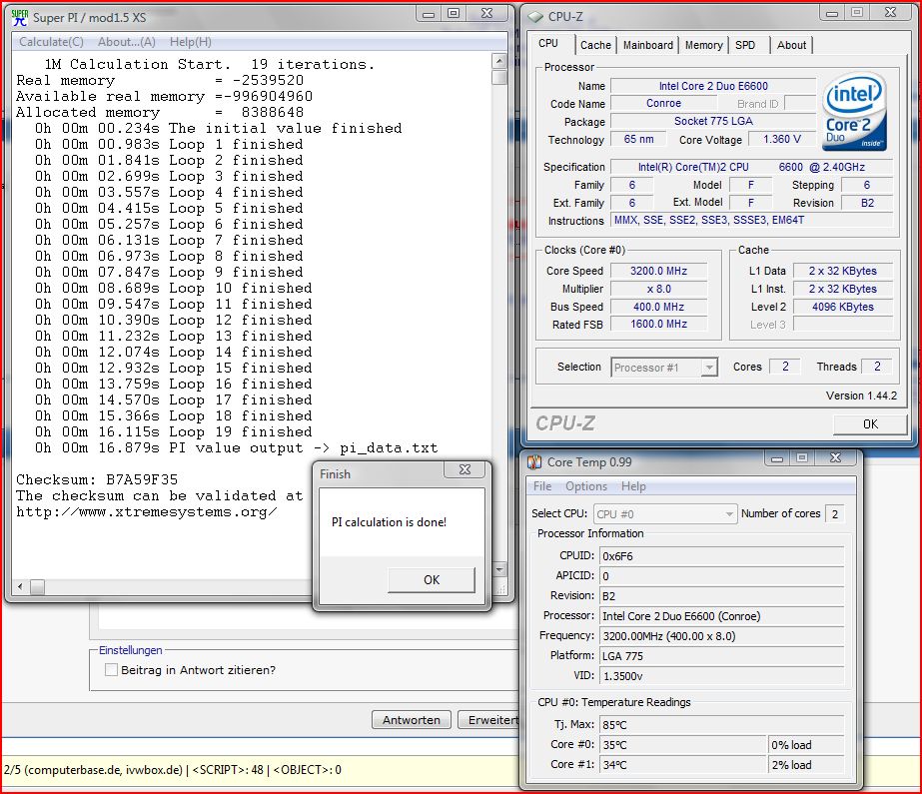Viewport: 922px width, 794px height.
Task: Open File menu in Core Temp
Action: point(542,486)
